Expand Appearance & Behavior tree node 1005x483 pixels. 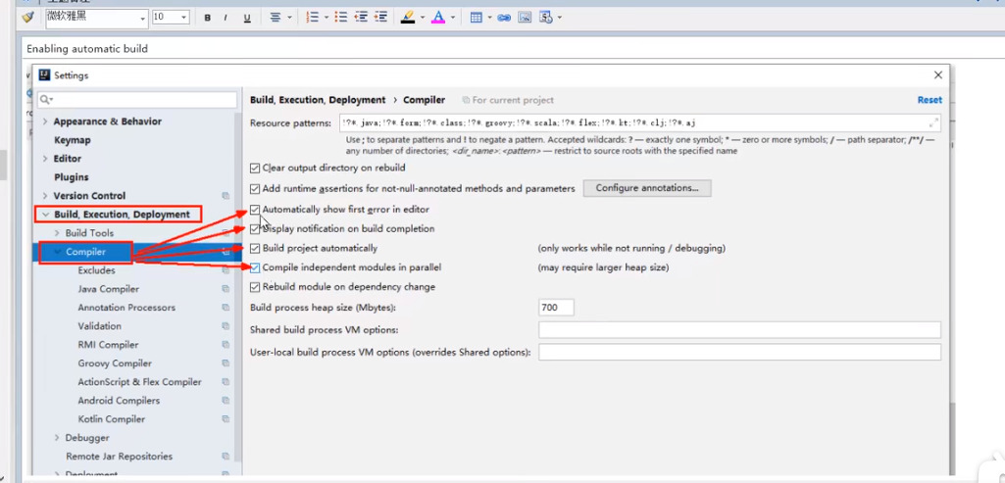45,121
